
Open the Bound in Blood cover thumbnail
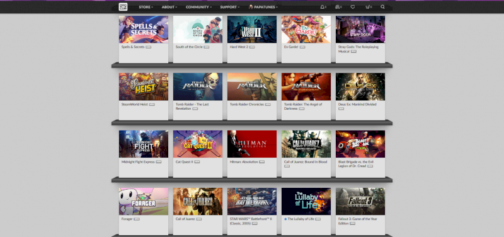(306, 144)
